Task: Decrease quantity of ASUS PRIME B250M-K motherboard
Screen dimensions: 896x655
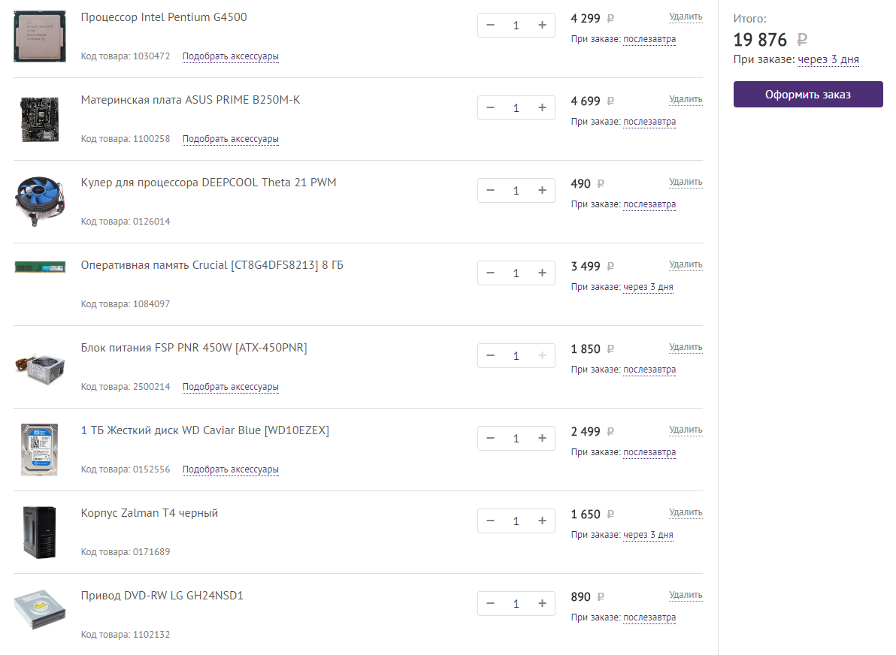Action: (491, 108)
